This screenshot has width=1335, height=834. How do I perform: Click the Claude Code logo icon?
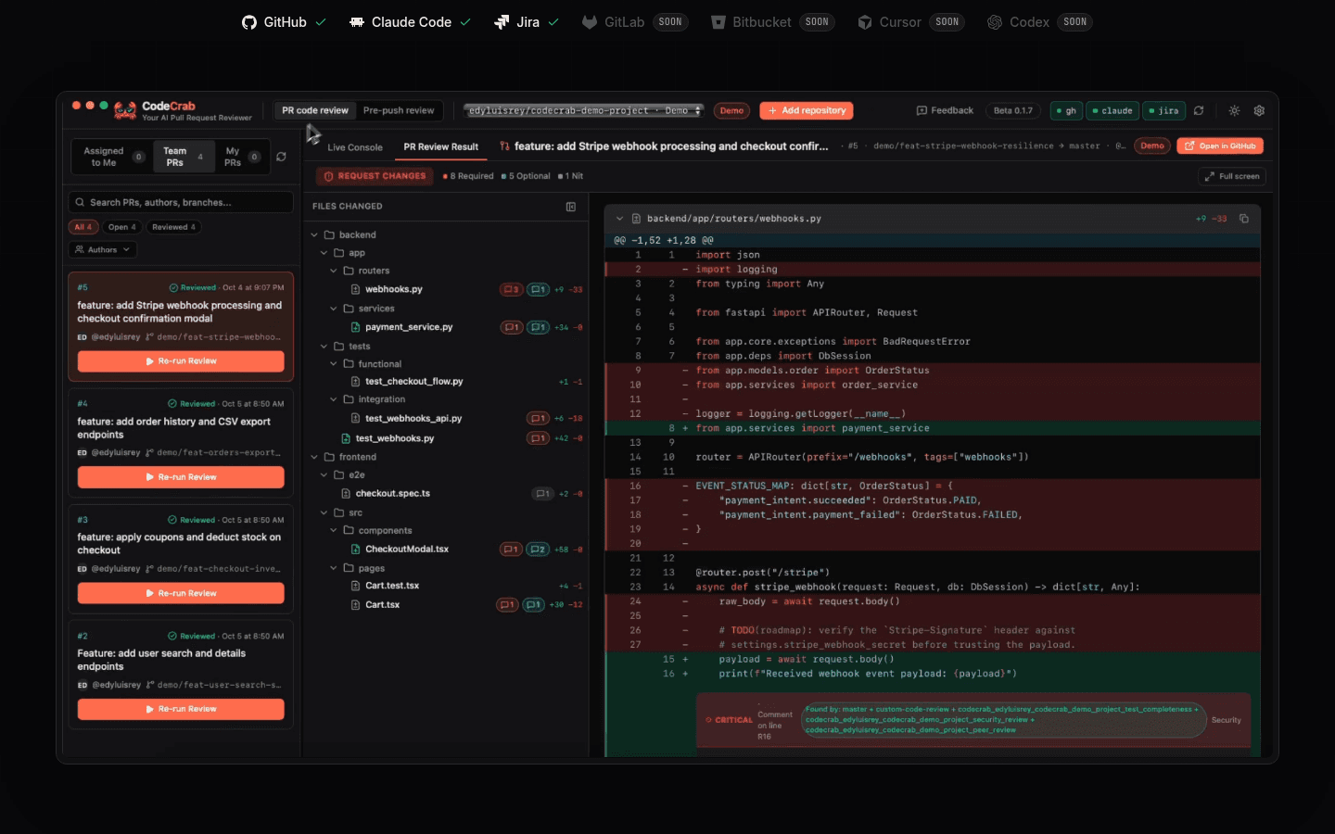point(357,22)
